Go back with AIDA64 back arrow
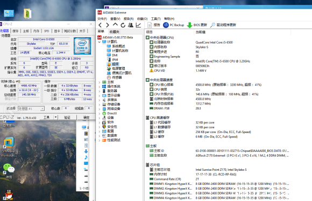This screenshot has height=201, width=312. (x=100, y=25)
